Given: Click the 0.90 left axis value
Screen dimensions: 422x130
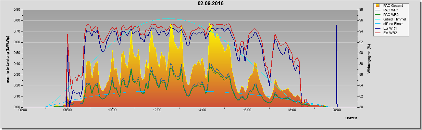Looking at the screenshot, I should tap(17, 10).
